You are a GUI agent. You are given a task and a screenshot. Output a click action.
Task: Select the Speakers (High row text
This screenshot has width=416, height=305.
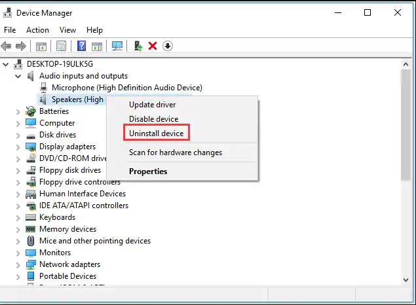pos(77,99)
